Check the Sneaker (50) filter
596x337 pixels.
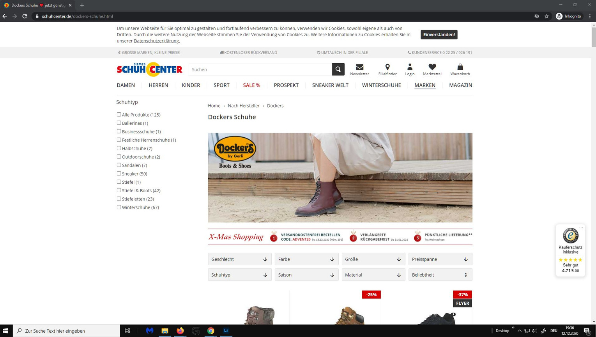coord(119,173)
